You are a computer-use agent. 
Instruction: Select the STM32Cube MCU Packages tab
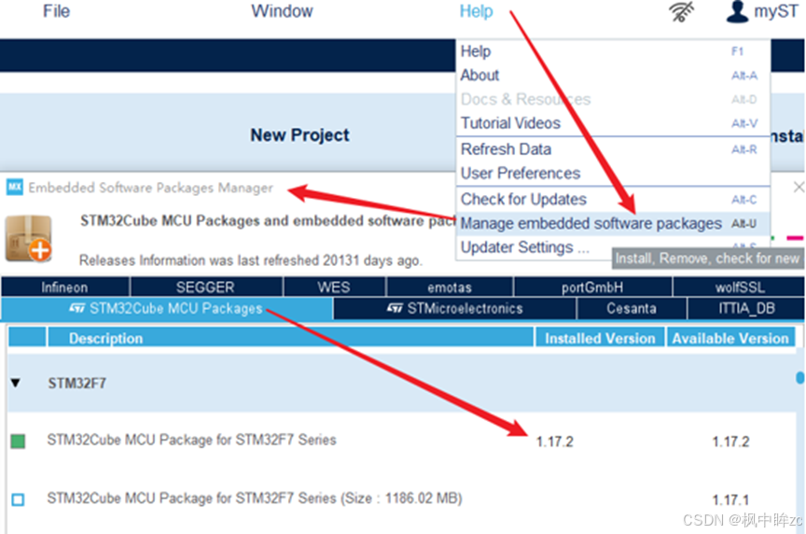click(x=167, y=309)
